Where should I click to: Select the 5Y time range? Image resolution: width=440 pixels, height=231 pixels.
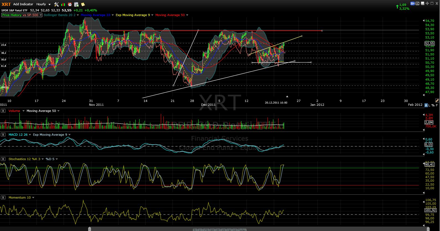click(195, 230)
